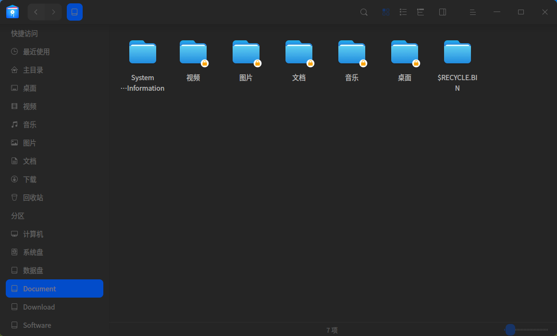Select the 桌面 folder icon in the main file area
557x336 pixels.
pyautogui.click(x=405, y=52)
